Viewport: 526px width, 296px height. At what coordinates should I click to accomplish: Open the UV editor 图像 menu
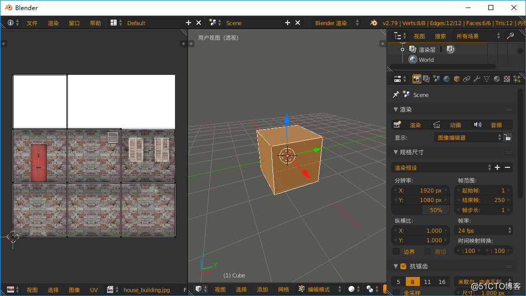pos(74,290)
